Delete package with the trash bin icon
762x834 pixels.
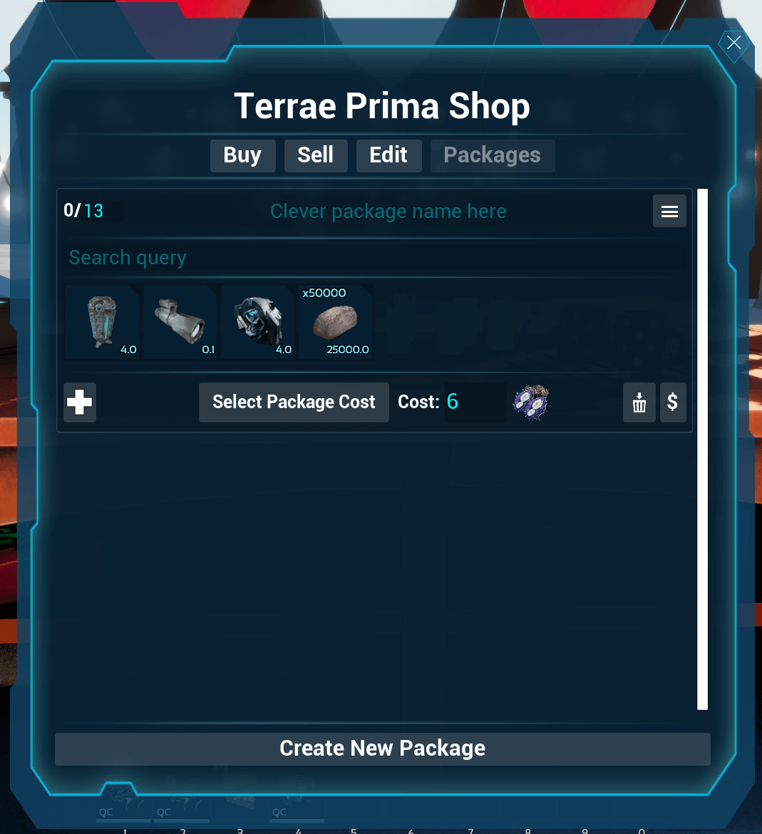pos(639,402)
